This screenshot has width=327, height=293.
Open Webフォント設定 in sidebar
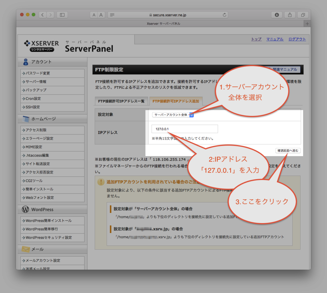[x=53, y=198]
